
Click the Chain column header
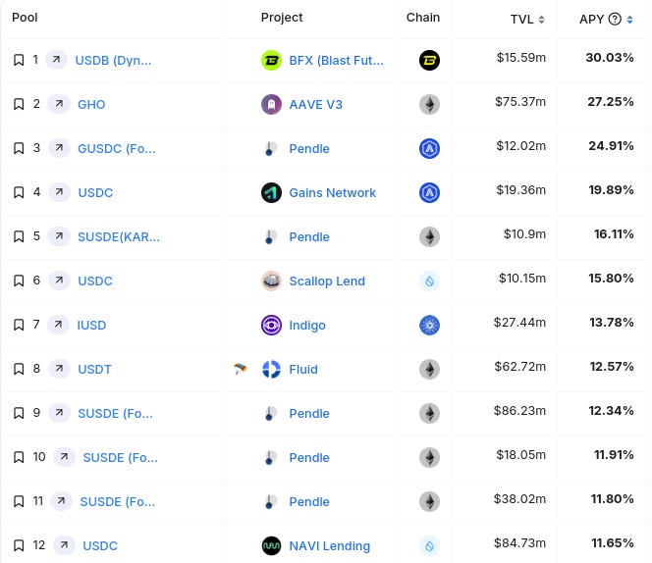(x=423, y=17)
